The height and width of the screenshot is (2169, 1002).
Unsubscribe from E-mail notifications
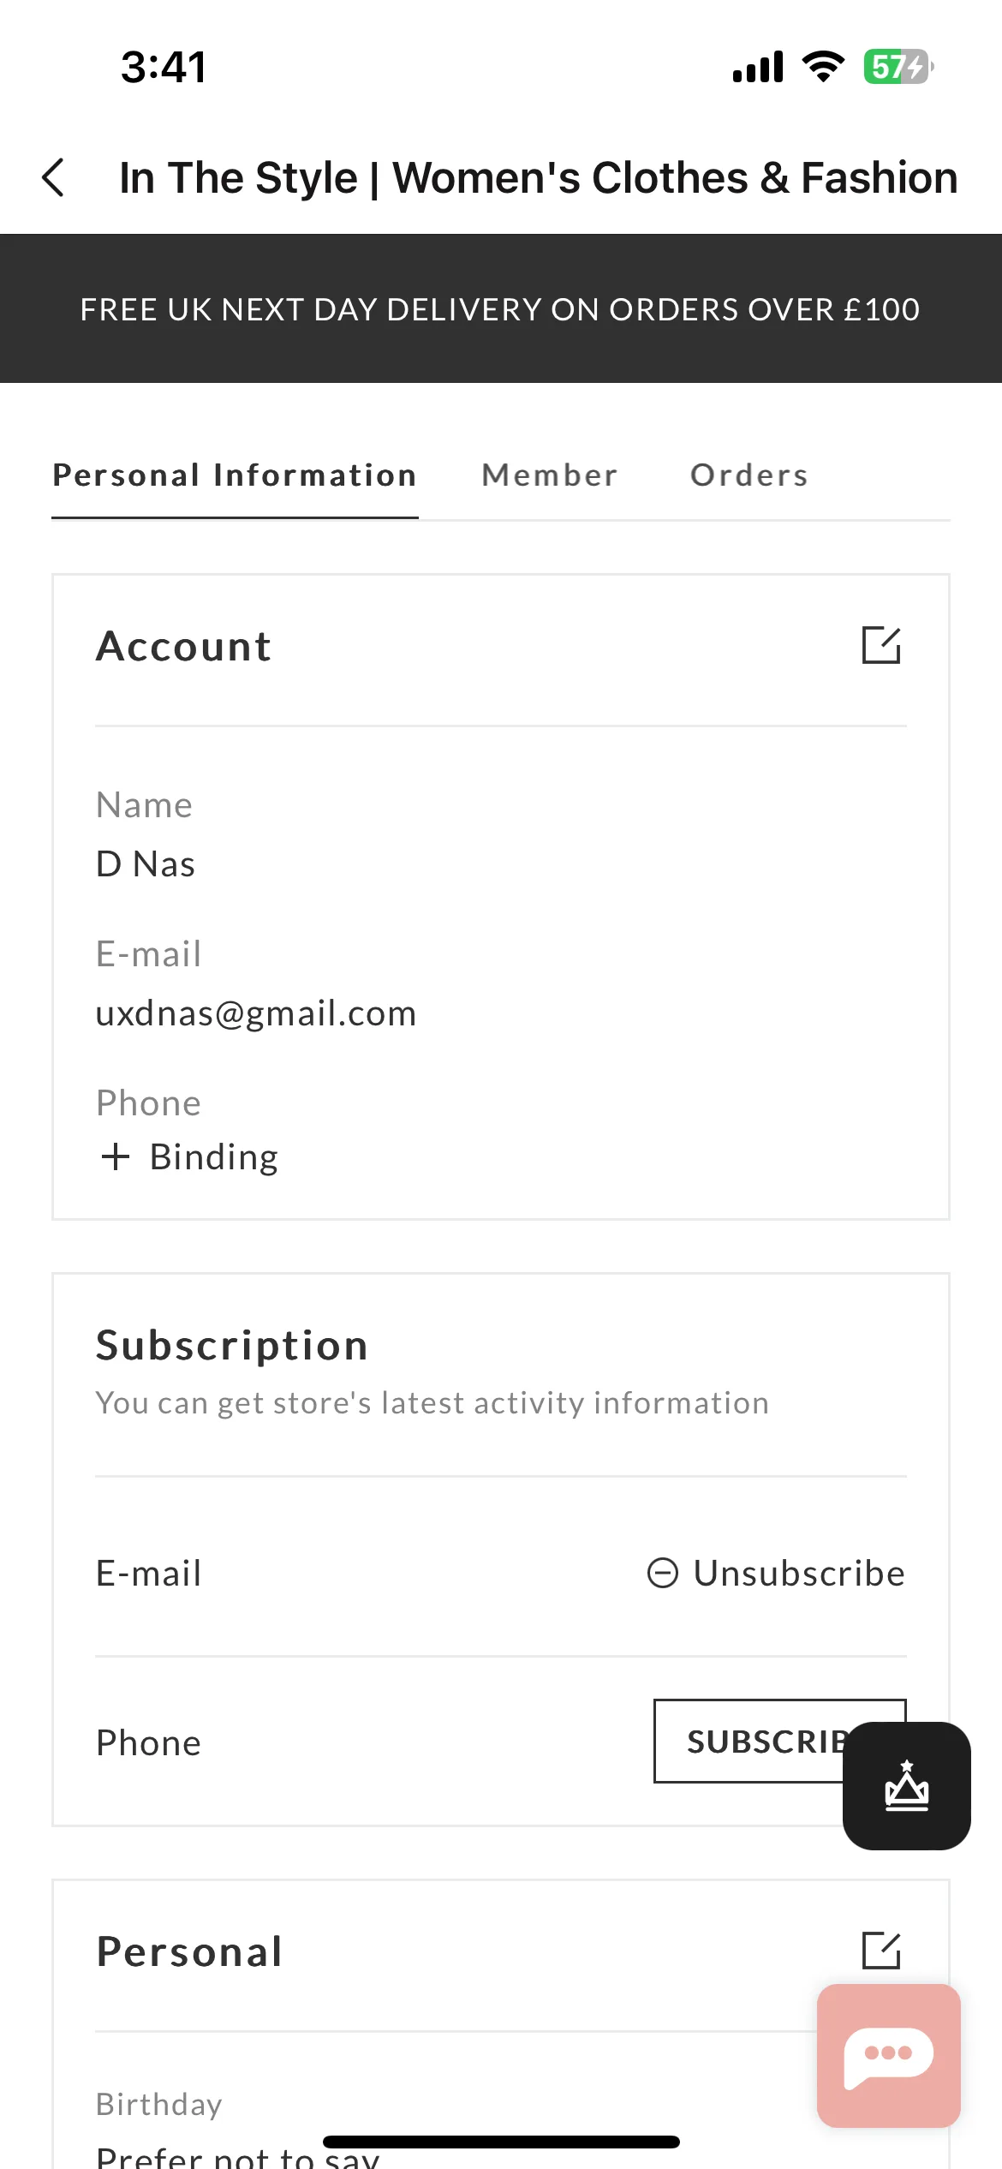(776, 1573)
